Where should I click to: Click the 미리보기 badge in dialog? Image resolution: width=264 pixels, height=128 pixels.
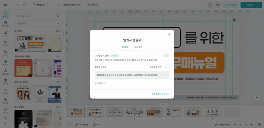tap(115, 55)
